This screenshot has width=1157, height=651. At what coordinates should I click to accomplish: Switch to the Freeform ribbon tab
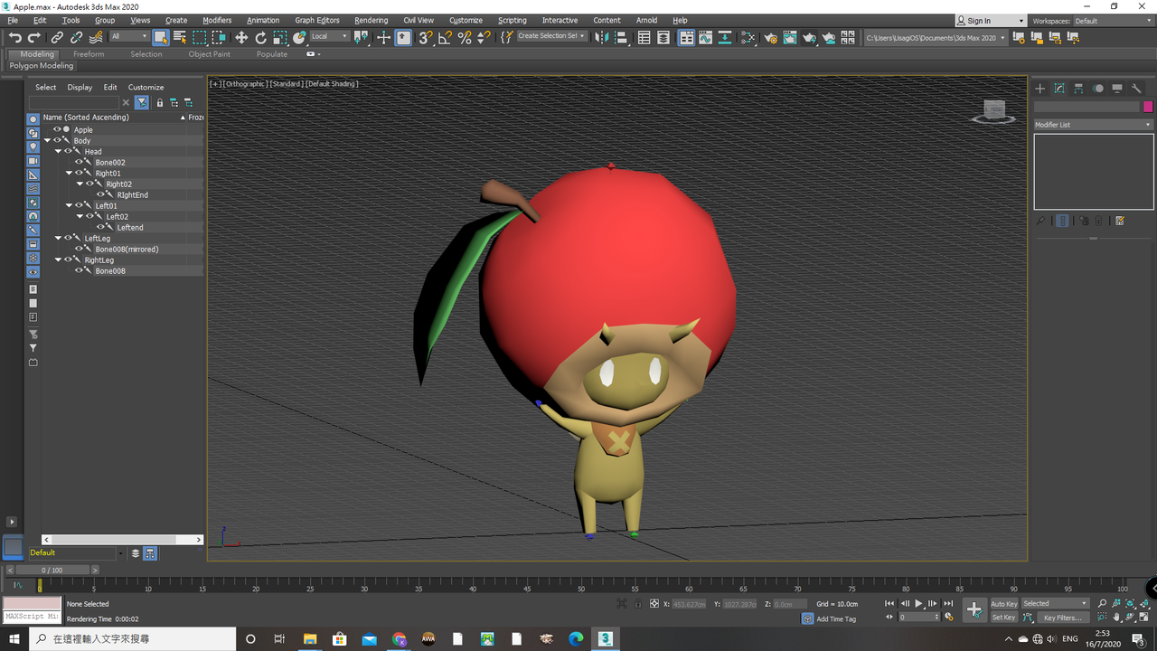click(x=89, y=54)
